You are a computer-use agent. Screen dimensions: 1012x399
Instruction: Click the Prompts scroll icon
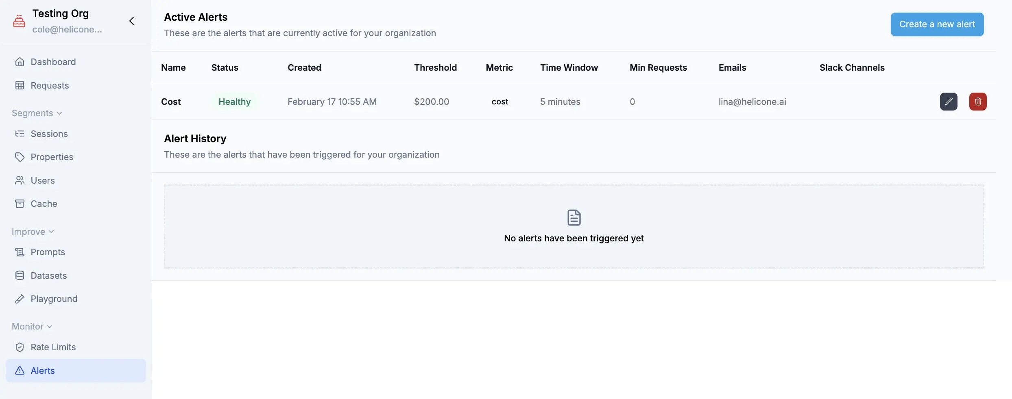point(20,252)
